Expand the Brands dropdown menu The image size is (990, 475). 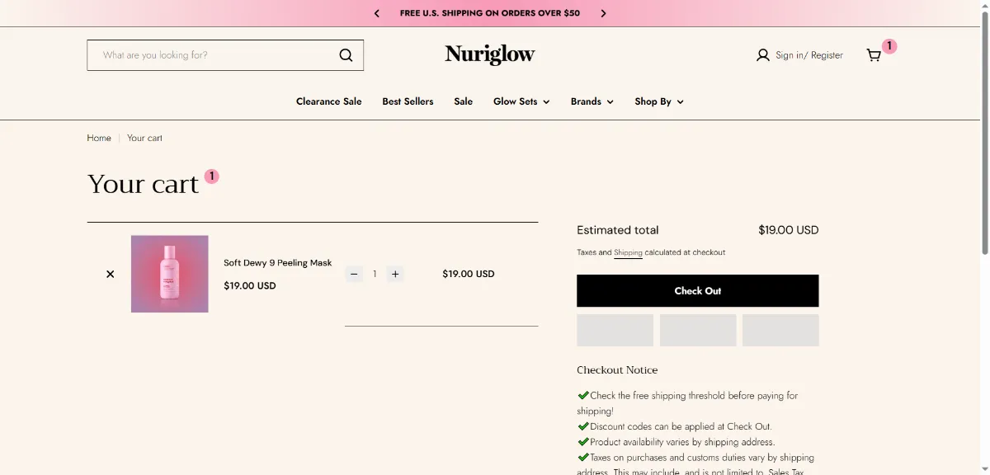click(x=592, y=101)
